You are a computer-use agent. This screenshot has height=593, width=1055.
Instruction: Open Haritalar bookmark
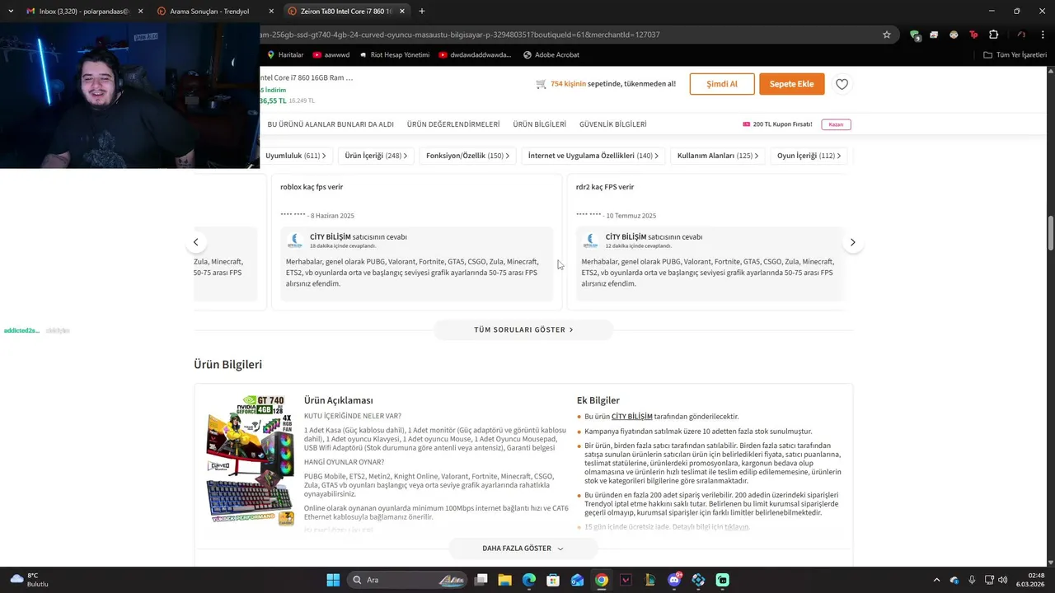[x=285, y=54]
